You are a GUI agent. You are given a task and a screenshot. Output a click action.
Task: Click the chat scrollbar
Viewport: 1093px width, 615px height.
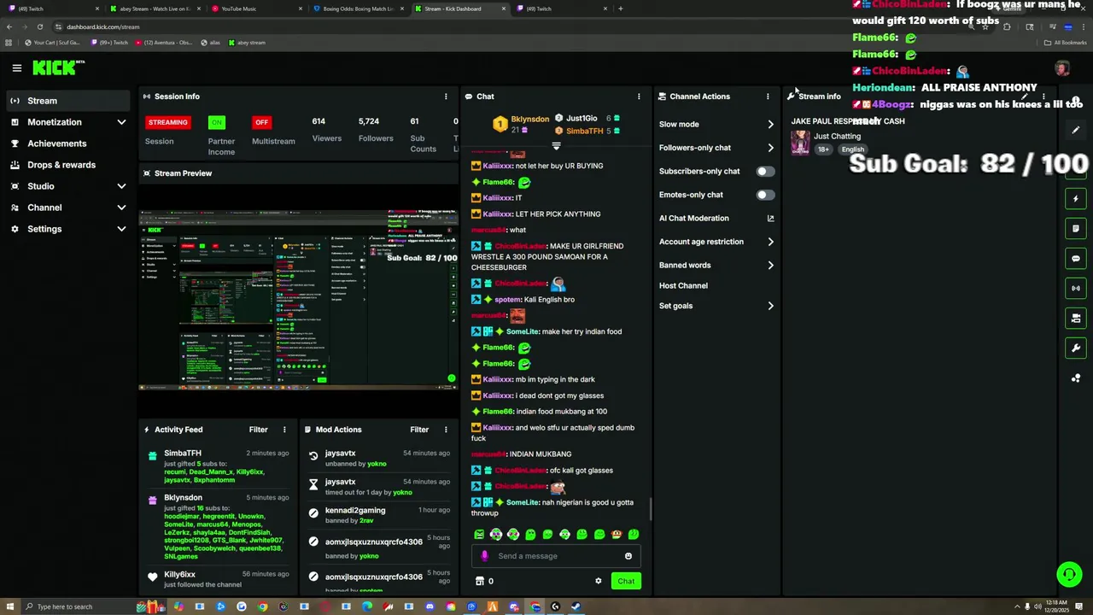pos(650,509)
